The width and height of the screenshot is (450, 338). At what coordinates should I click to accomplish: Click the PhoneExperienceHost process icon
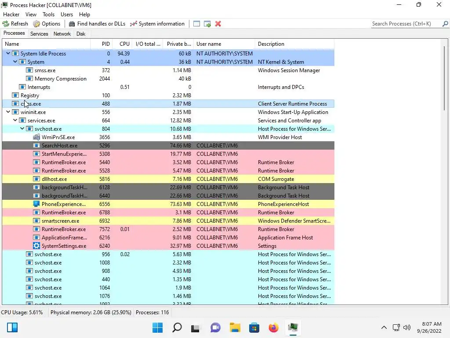(x=36, y=204)
